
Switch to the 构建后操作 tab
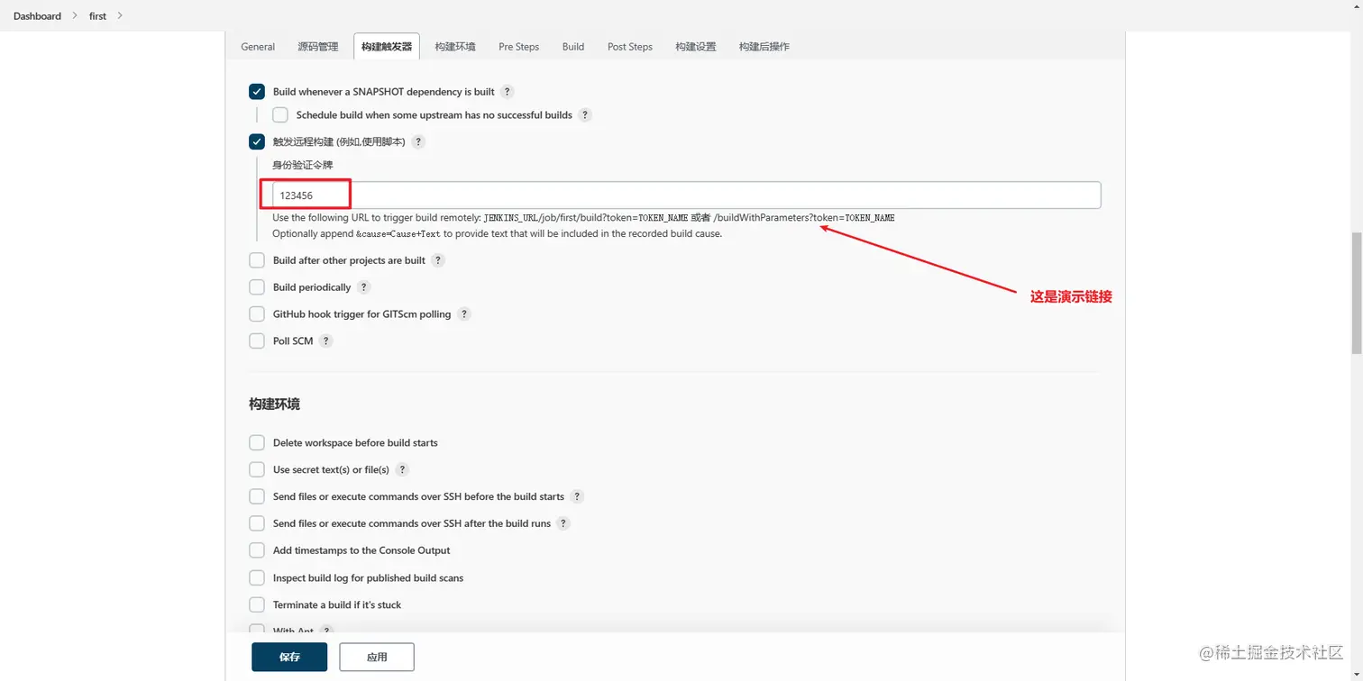pos(764,47)
